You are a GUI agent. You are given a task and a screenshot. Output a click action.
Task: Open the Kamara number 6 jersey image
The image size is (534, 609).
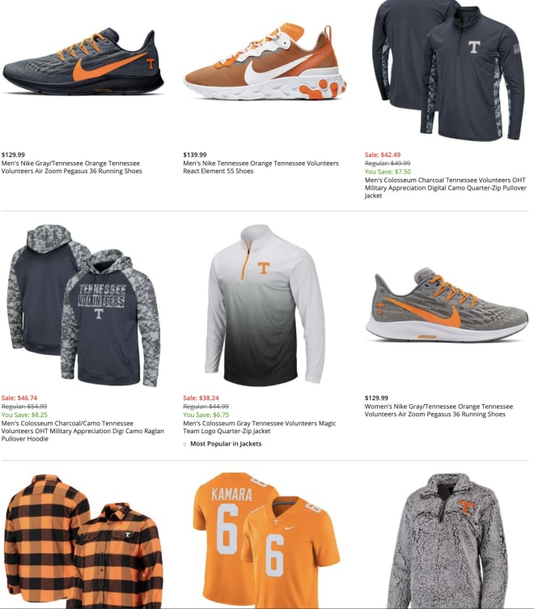266,541
